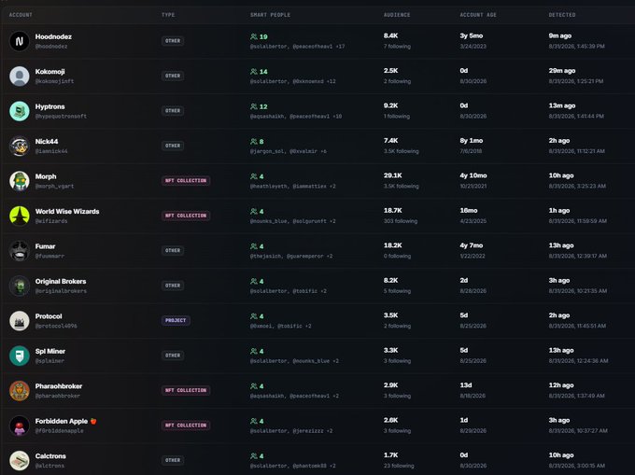This screenshot has width=635, height=475.
Task: Open the Hyptrons account name
Action: [x=49, y=106]
